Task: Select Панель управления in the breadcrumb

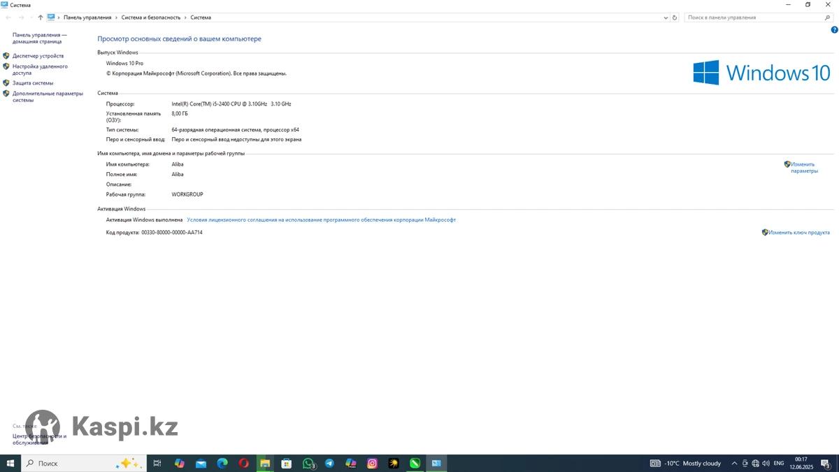Action: tap(87, 17)
